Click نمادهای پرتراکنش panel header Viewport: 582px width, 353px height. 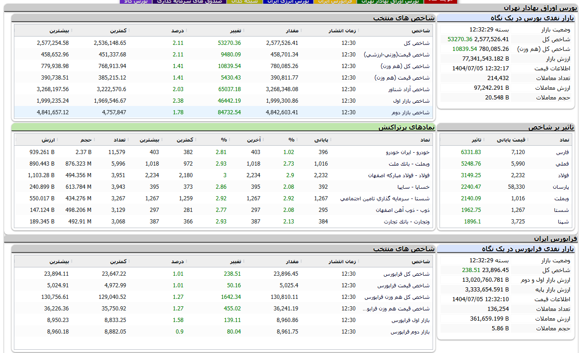[406, 127]
